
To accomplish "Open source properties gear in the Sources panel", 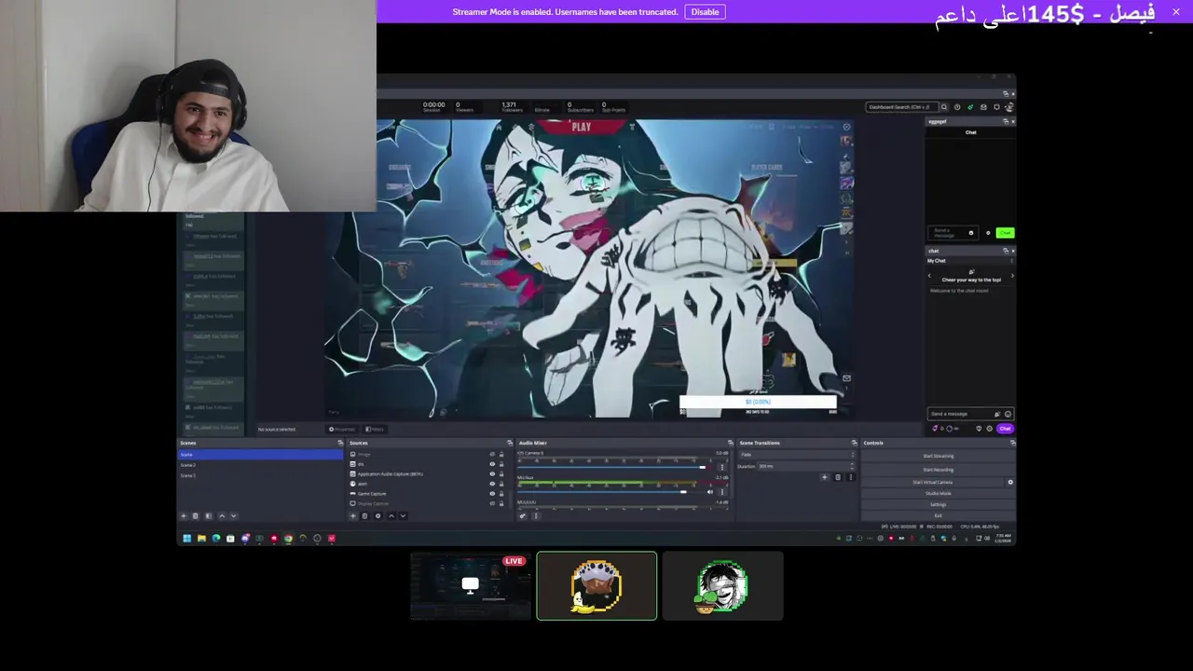I will point(377,515).
